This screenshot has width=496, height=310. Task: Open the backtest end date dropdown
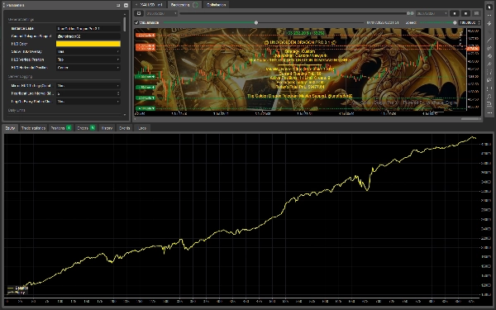click(x=432, y=13)
